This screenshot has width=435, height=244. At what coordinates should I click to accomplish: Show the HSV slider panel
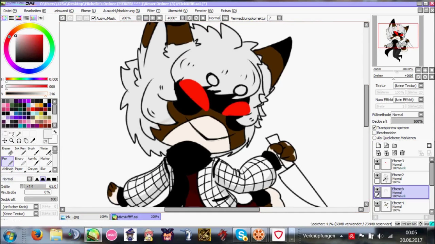click(x=19, y=18)
